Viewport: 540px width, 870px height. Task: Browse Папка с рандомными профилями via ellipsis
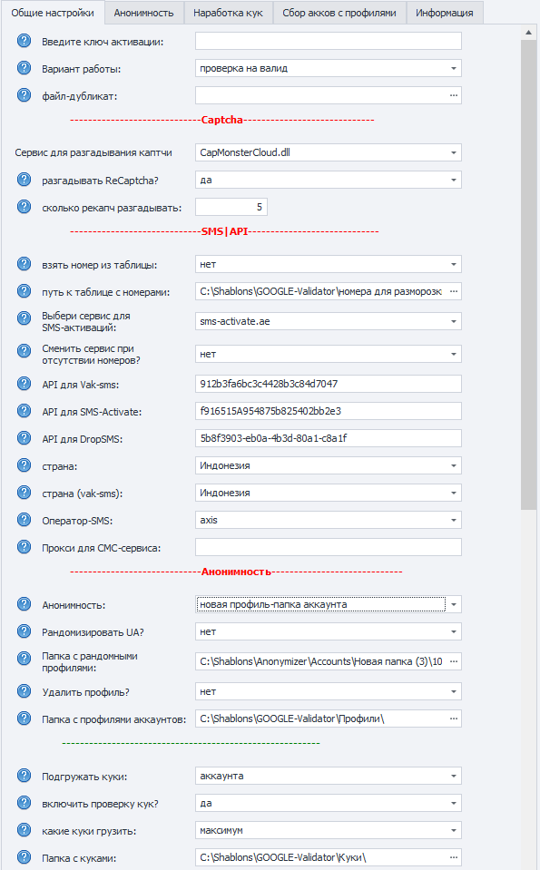click(454, 661)
